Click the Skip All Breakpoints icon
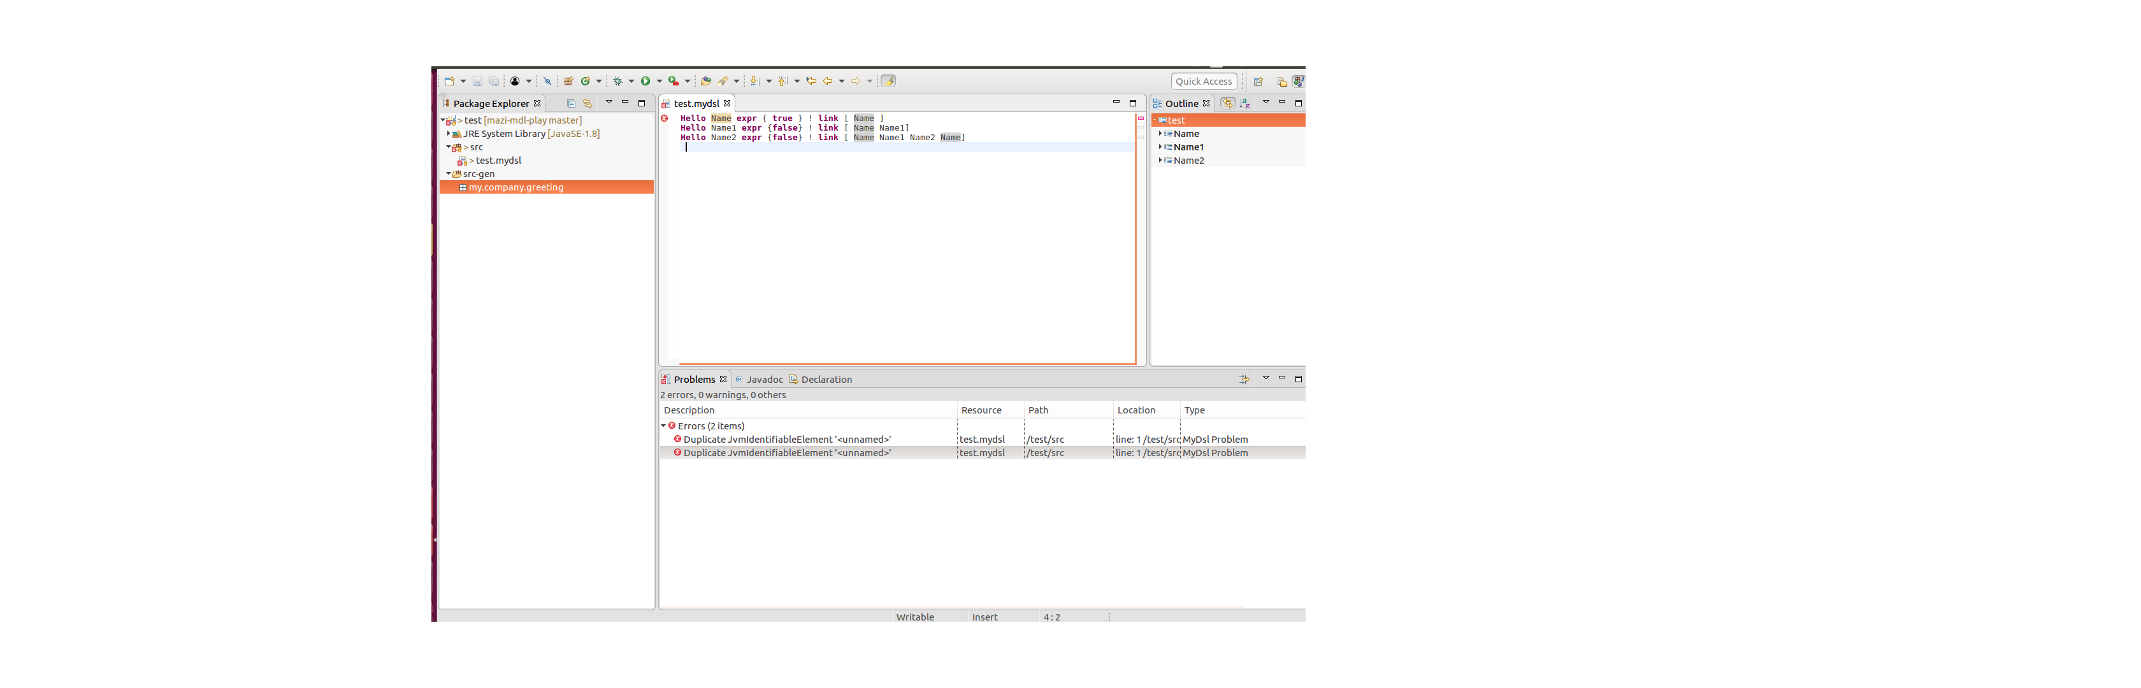This screenshot has width=2141, height=688. [x=547, y=82]
